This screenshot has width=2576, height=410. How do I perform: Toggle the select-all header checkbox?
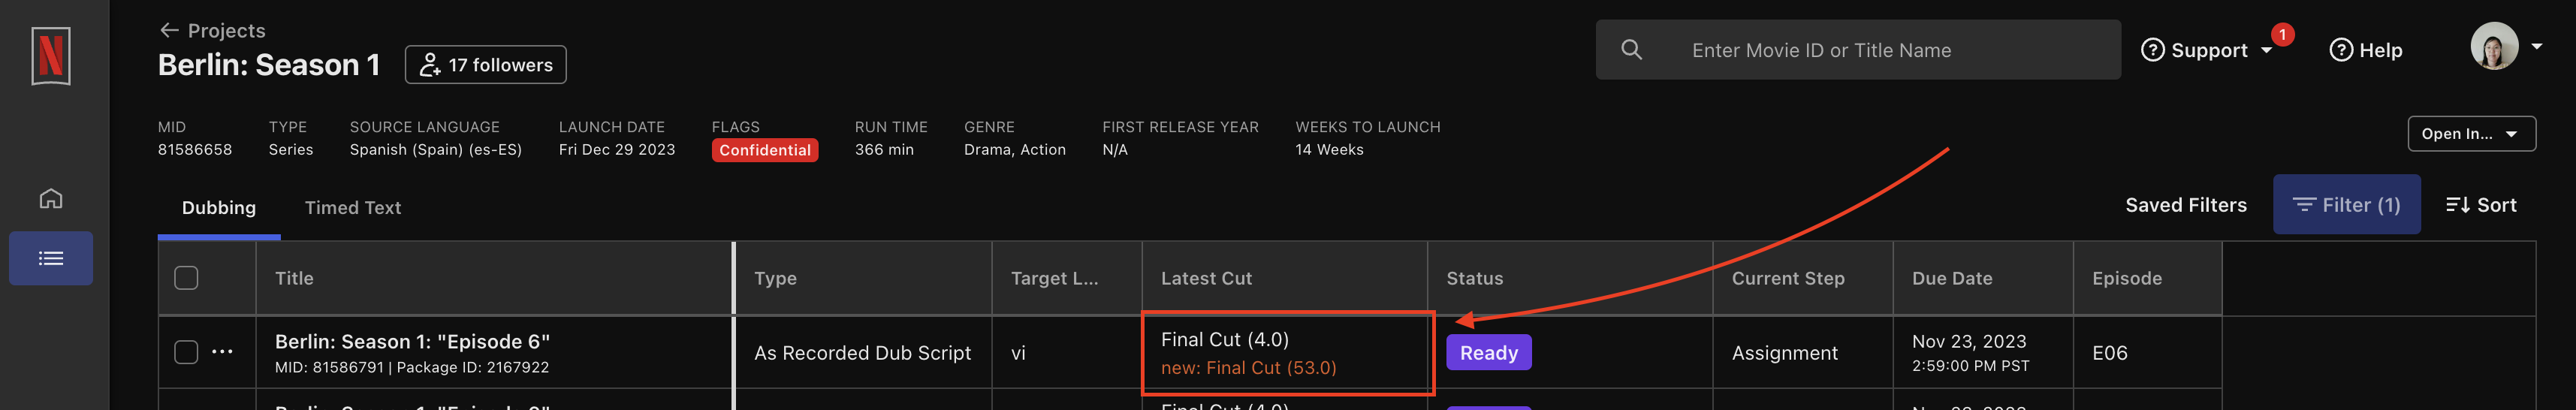point(186,278)
